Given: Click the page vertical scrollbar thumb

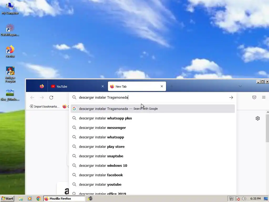Looking at the screenshot, I should 267,128.
